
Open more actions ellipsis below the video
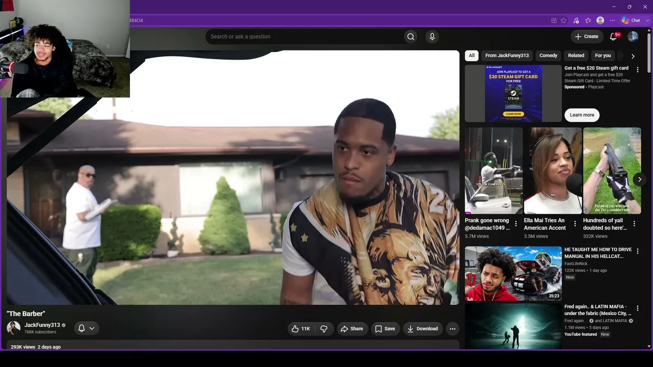(453, 329)
